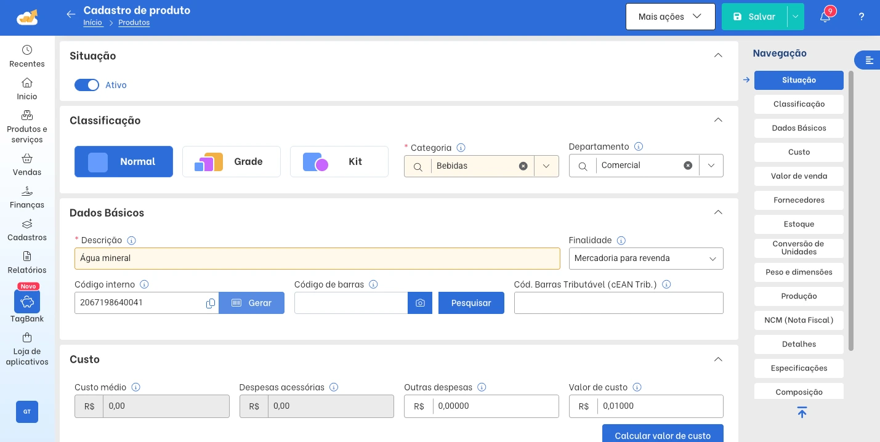Navigate to Fornecedores in Navegação
The image size is (880, 442).
[x=799, y=200]
